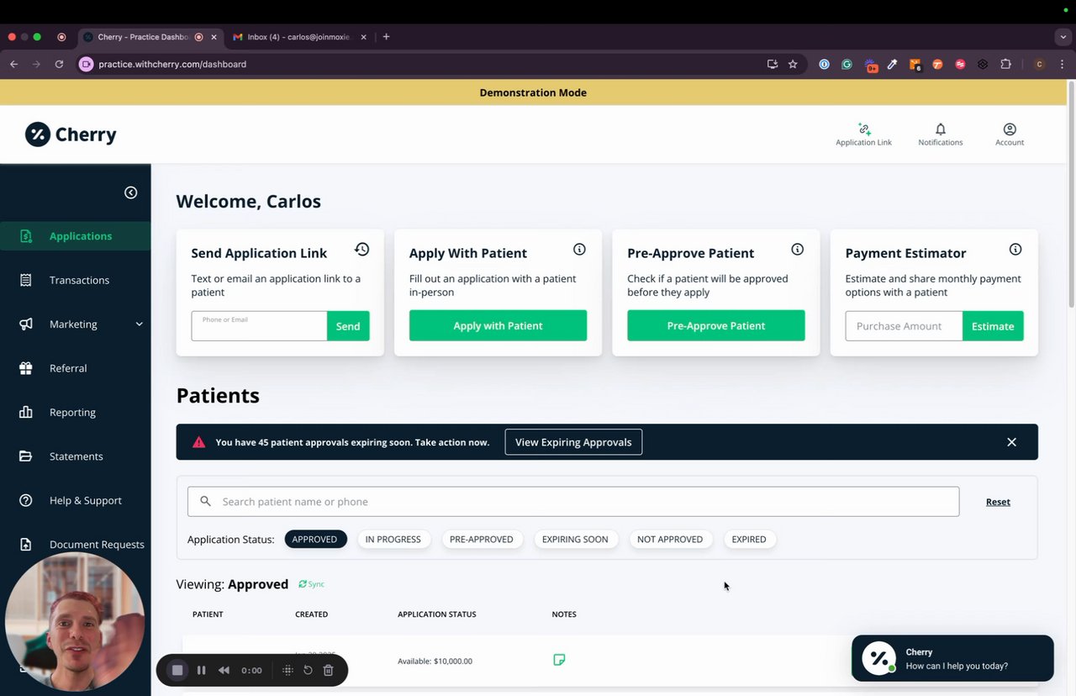
Task: Delete the recording with trash icon
Action: pyautogui.click(x=329, y=670)
